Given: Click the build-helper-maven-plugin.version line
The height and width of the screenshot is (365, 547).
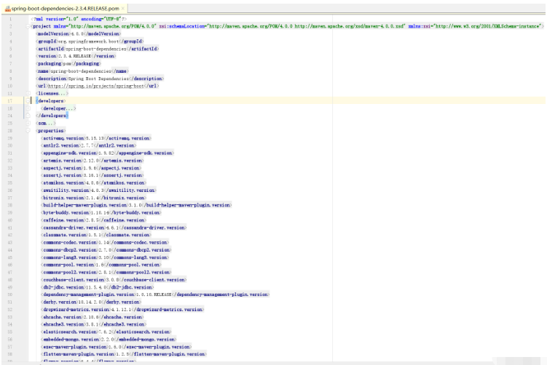Looking at the screenshot, I should click(136, 205).
